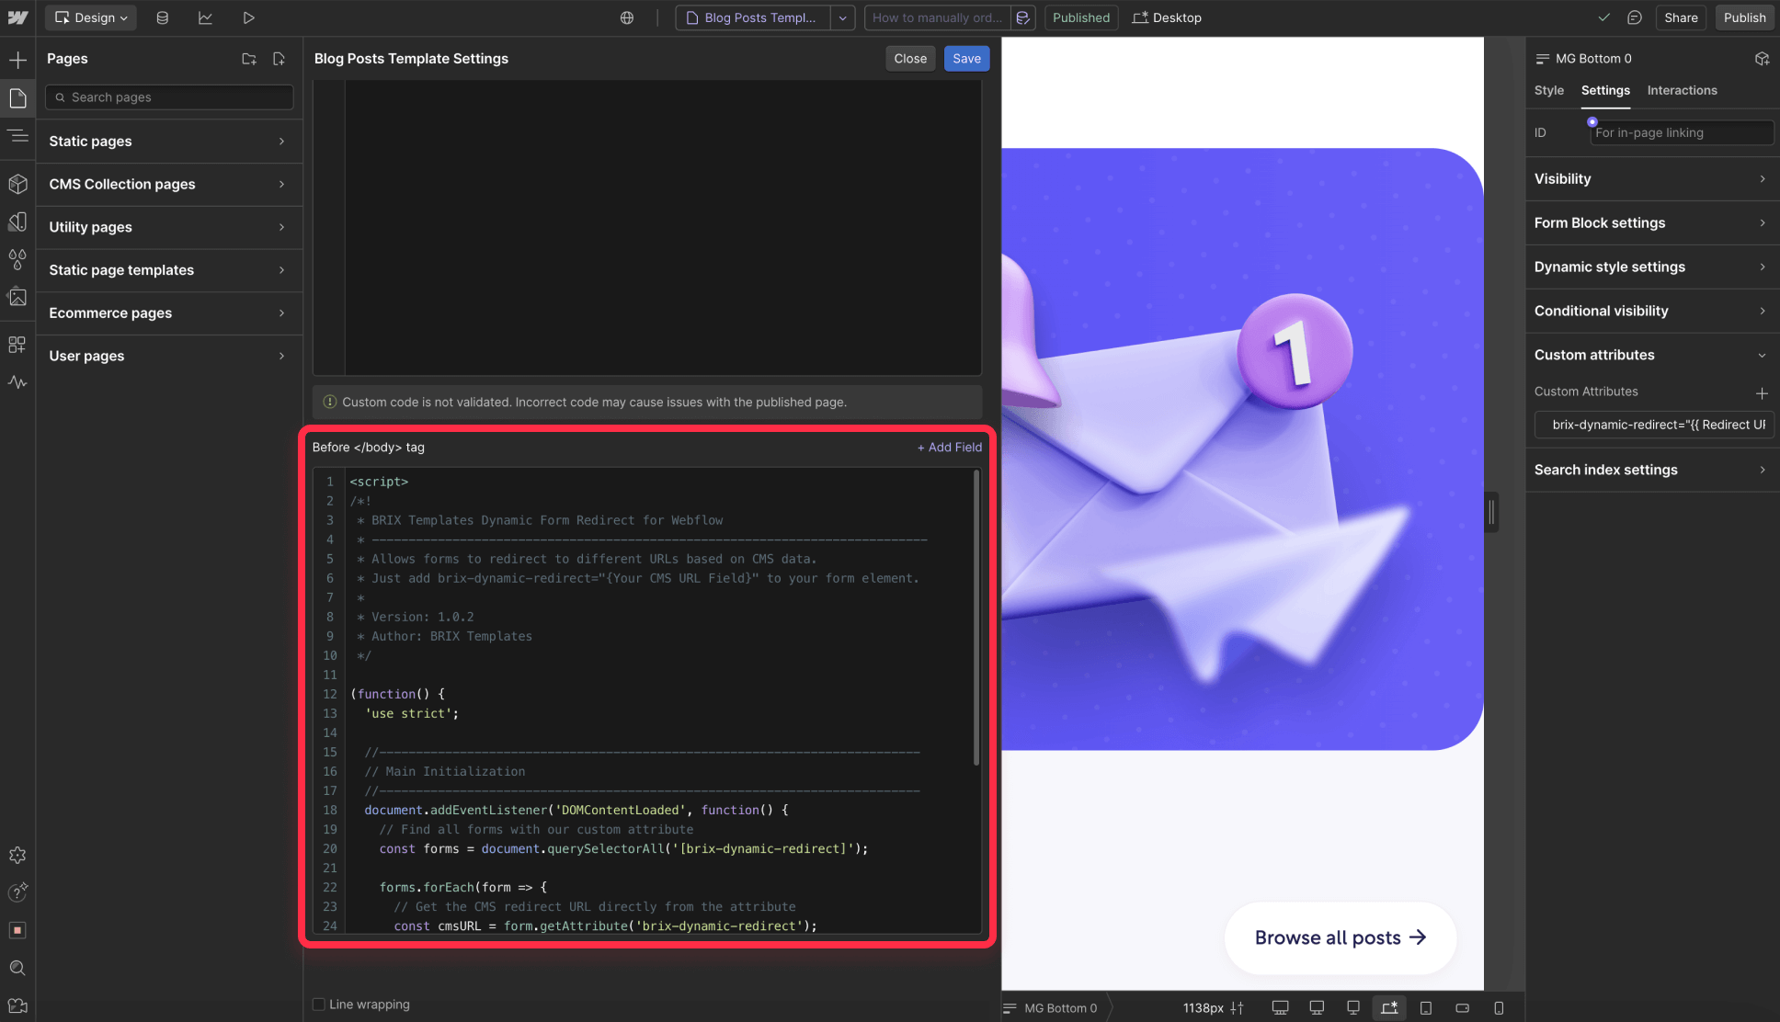Expand Search index settings section

(1650, 470)
